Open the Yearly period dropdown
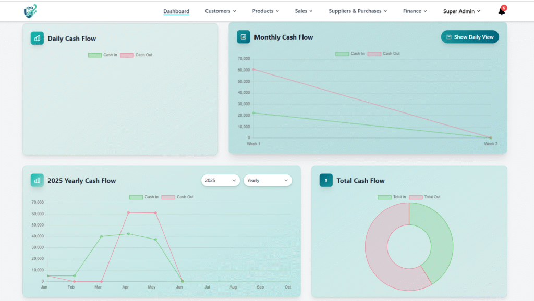 [x=268, y=180]
